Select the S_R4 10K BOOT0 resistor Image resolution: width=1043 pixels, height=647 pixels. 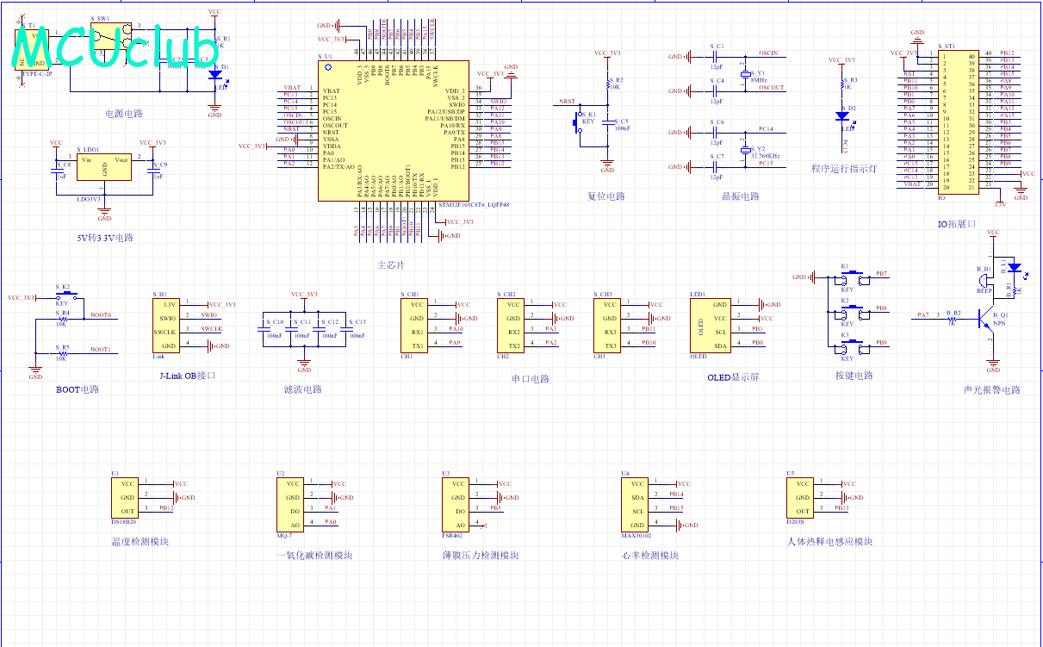pyautogui.click(x=63, y=318)
